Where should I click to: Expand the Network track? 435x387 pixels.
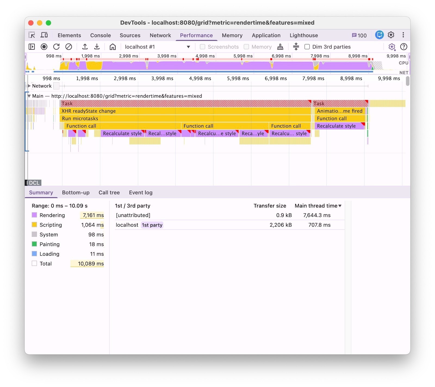[x=29, y=86]
